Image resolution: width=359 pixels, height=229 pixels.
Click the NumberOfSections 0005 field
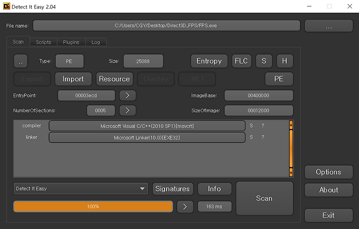(x=101, y=111)
